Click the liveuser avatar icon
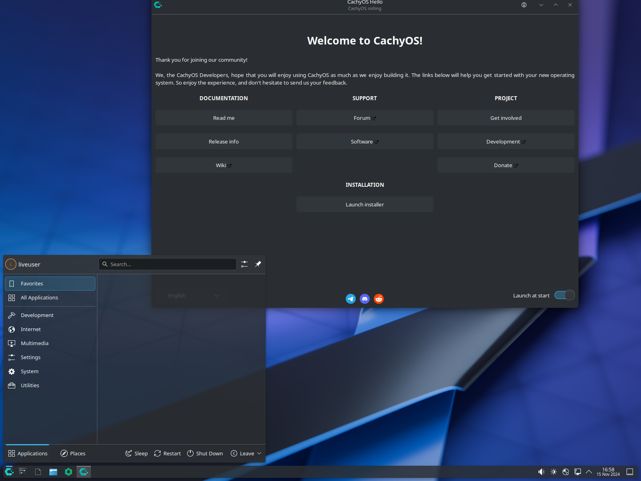The width and height of the screenshot is (641, 481). 11,264
